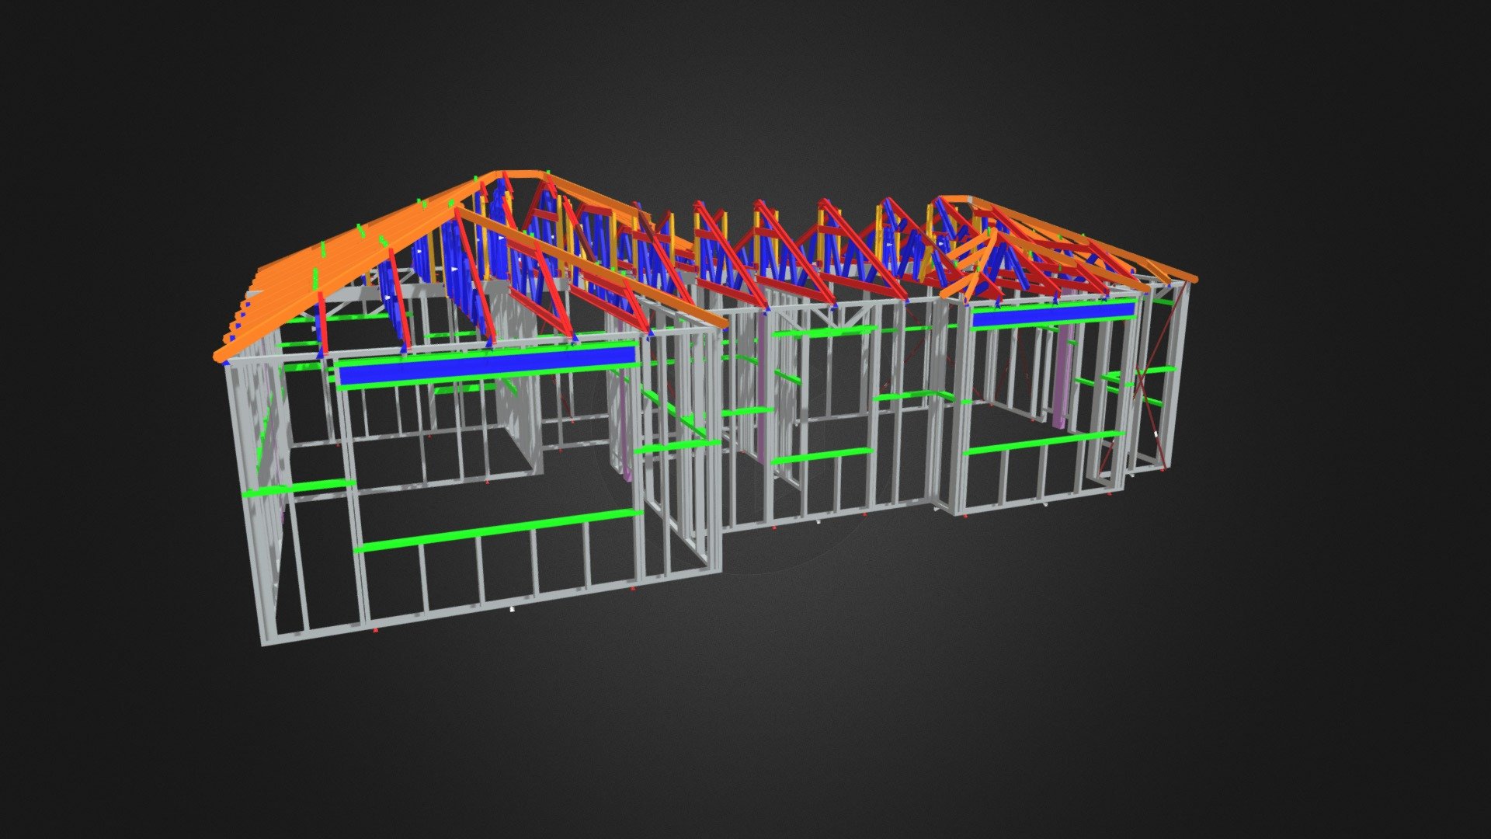Select the blue lintel beam on right wing
The height and width of the screenshot is (839, 1491).
(x=1053, y=313)
